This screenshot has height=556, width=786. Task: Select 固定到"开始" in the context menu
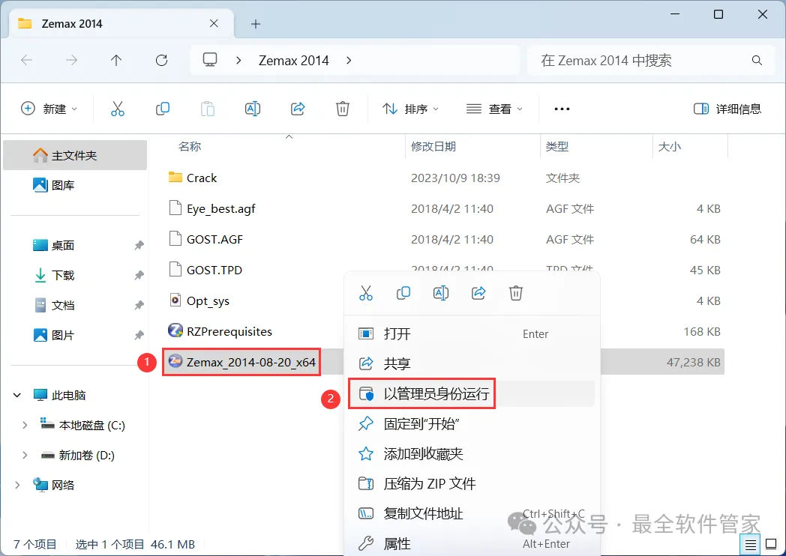pos(472,424)
